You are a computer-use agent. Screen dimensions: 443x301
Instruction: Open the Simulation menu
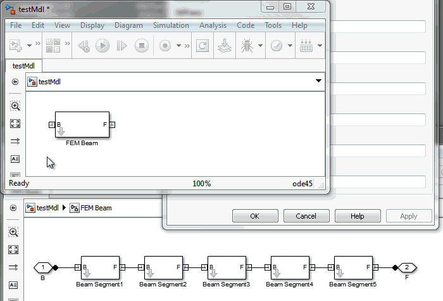pyautogui.click(x=171, y=25)
